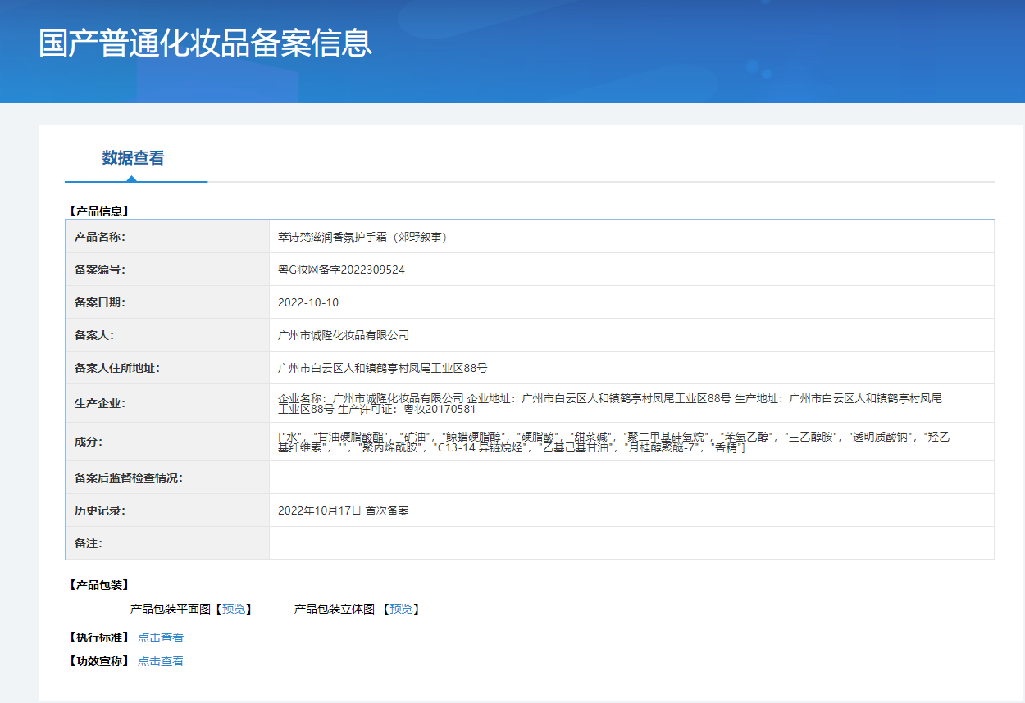This screenshot has width=1025, height=703.
Task: Click the page title 国产普通化妆品备案信息
Action: click(x=205, y=43)
